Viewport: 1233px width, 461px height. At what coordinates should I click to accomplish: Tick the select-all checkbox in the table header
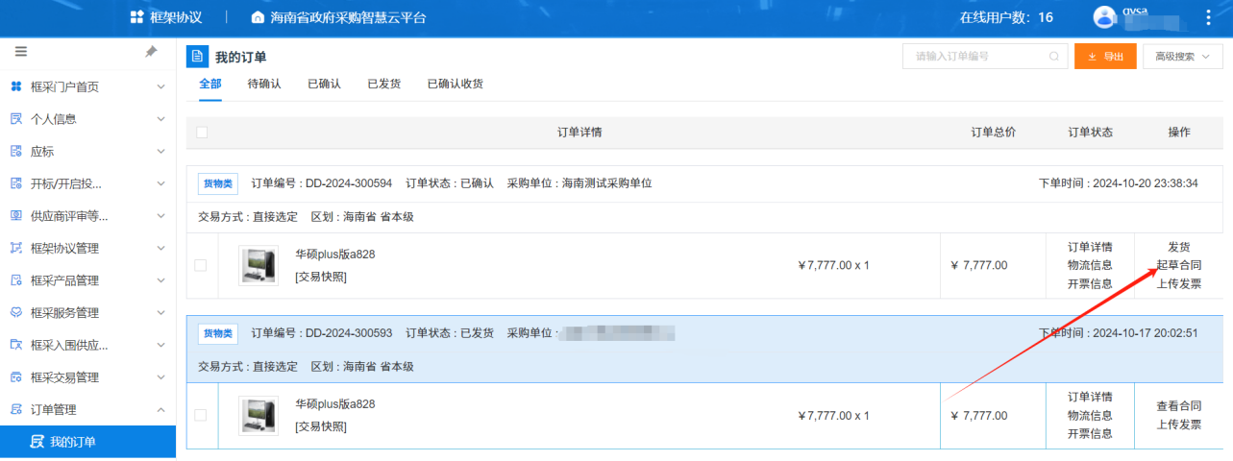point(202,133)
